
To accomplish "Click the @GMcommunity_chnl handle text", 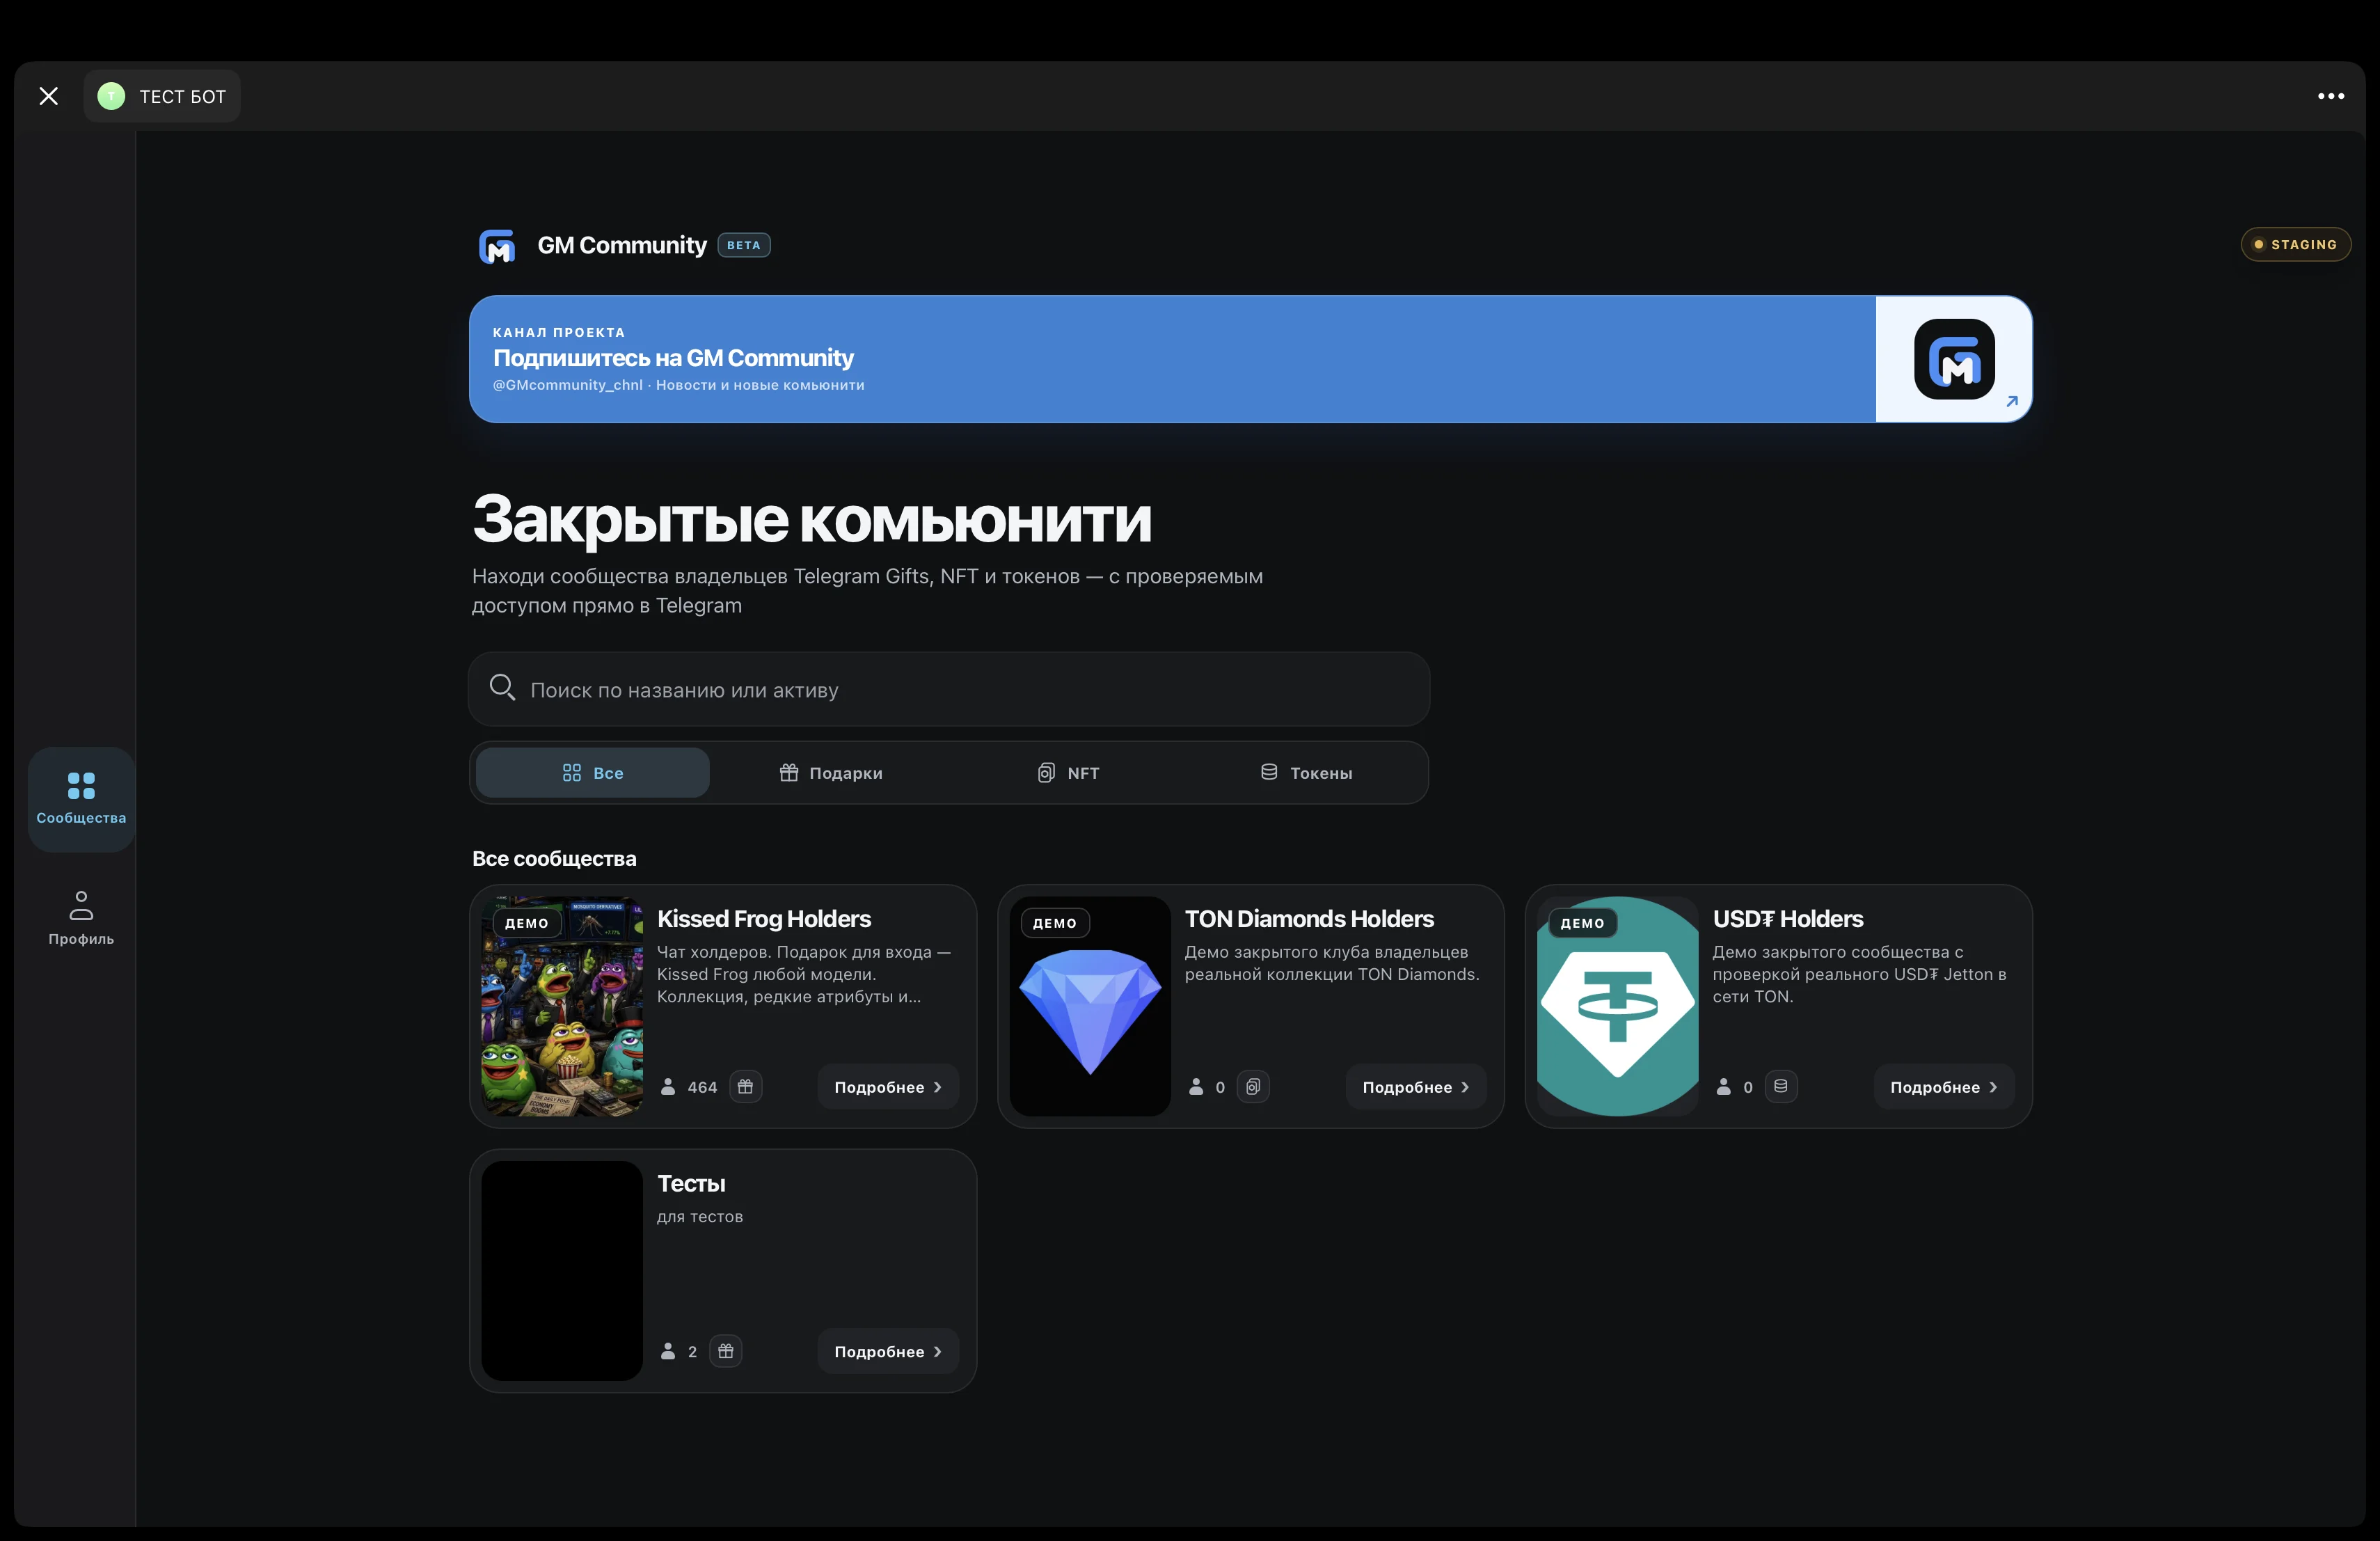I will 568,385.
